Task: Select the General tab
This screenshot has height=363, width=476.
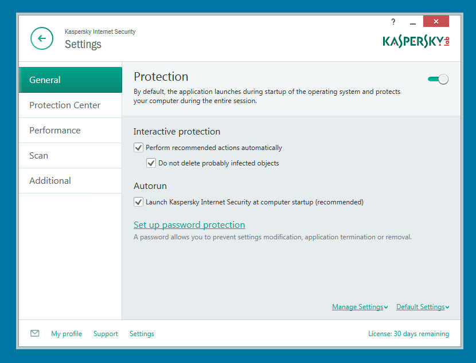Action: coord(71,80)
